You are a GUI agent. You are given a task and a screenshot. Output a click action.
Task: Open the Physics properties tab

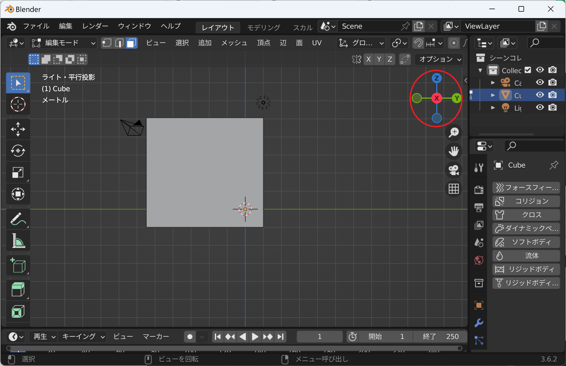[479, 340]
